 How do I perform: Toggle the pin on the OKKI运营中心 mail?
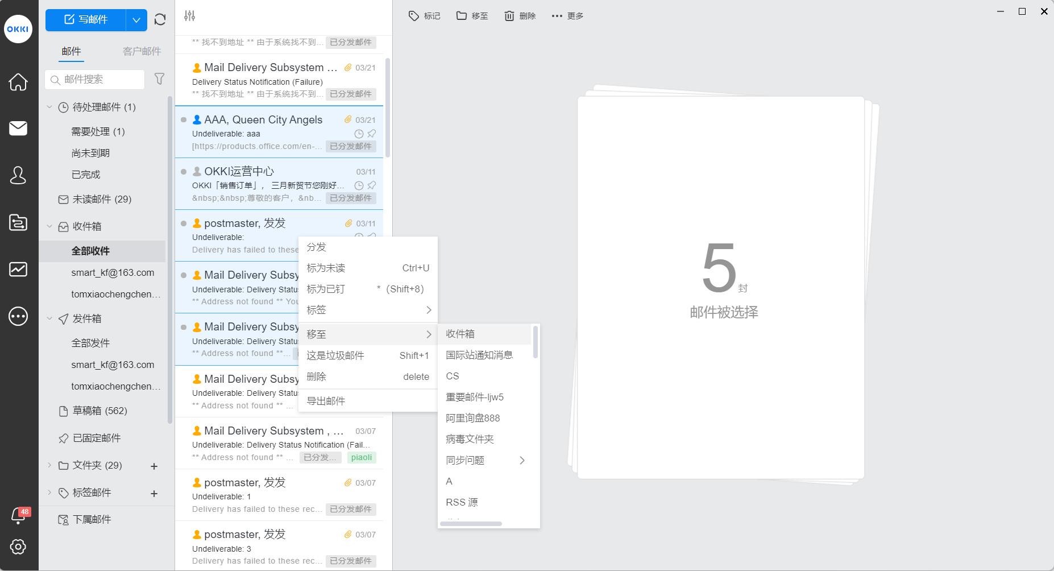[372, 185]
